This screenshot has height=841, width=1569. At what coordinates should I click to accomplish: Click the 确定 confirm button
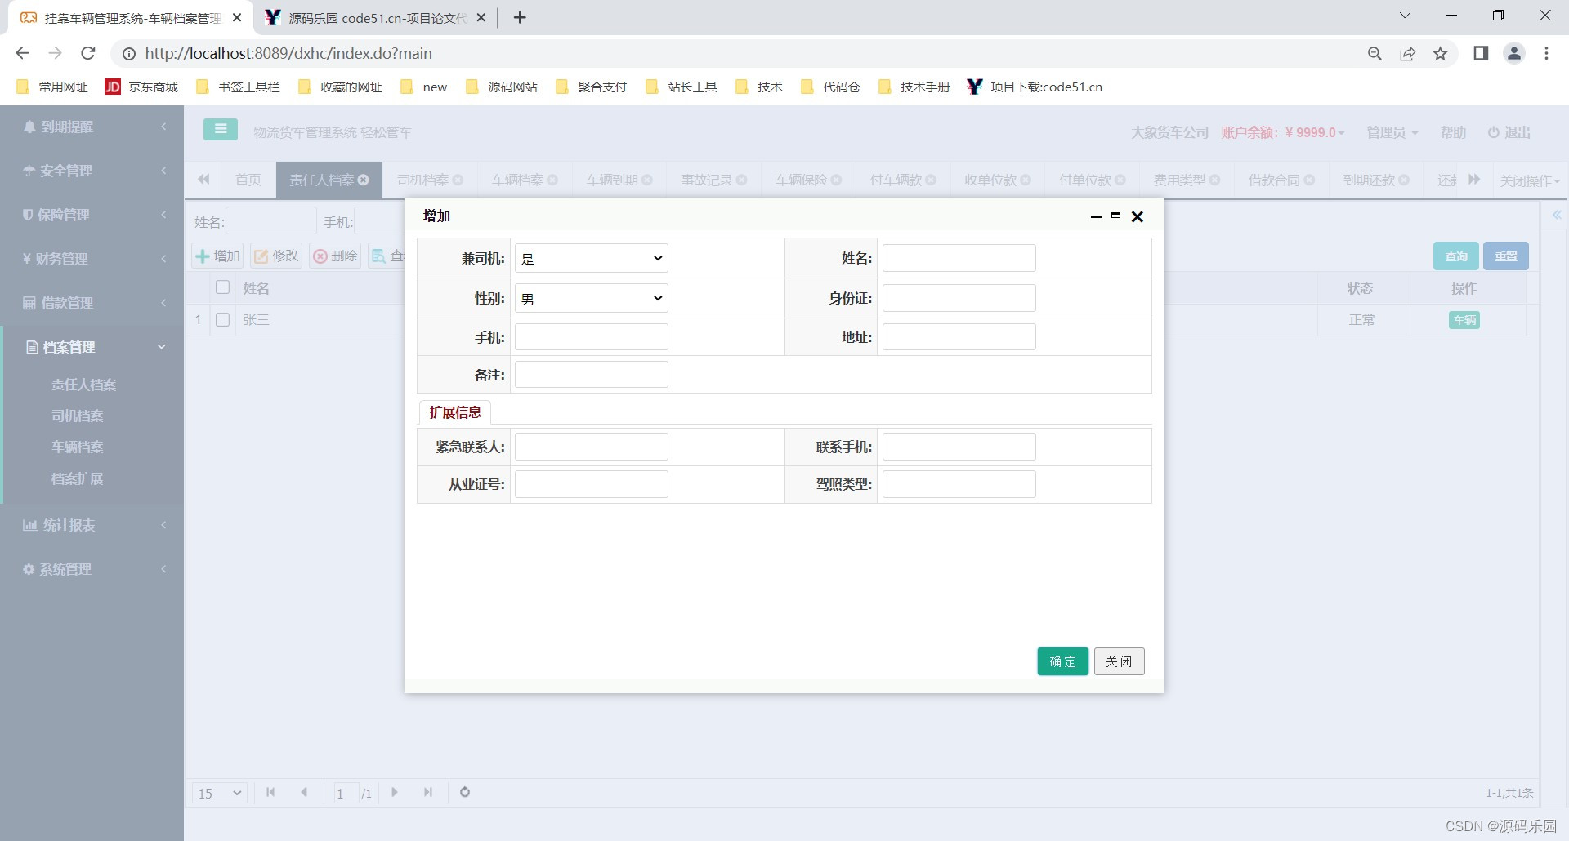tap(1062, 661)
